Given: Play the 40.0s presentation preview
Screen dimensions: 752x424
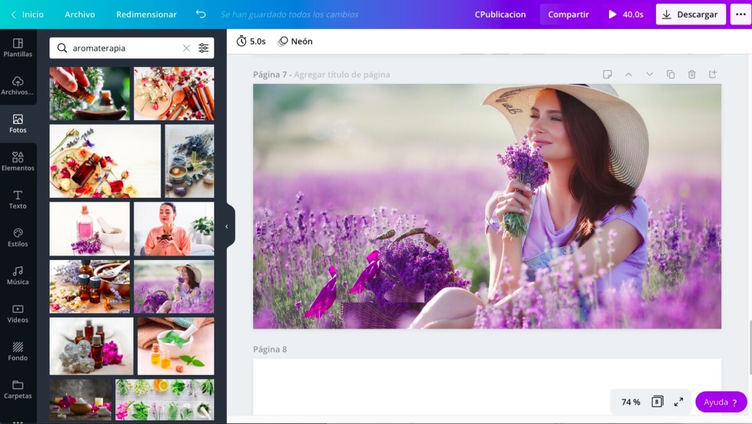Looking at the screenshot, I should 625,14.
